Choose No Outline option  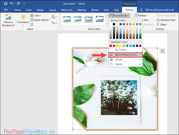coord(120,50)
